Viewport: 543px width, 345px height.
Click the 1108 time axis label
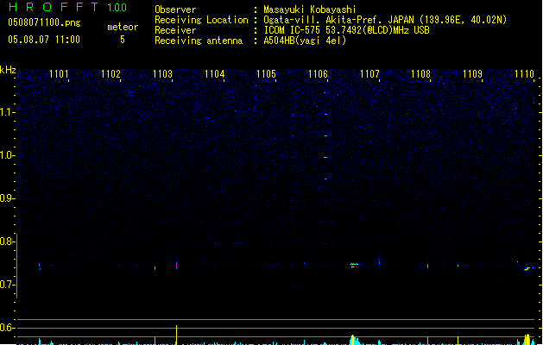pos(420,74)
